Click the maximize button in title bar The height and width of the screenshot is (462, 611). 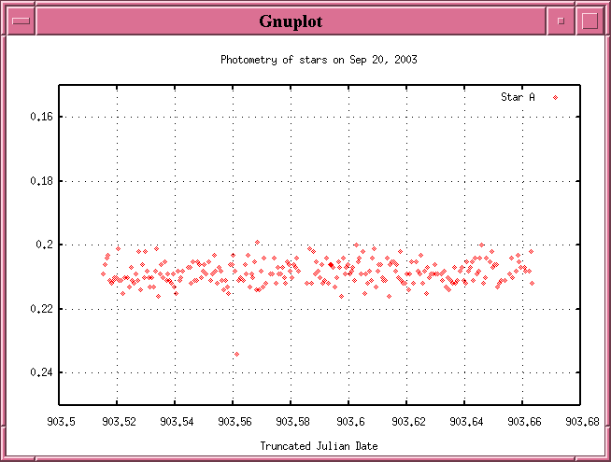point(589,21)
